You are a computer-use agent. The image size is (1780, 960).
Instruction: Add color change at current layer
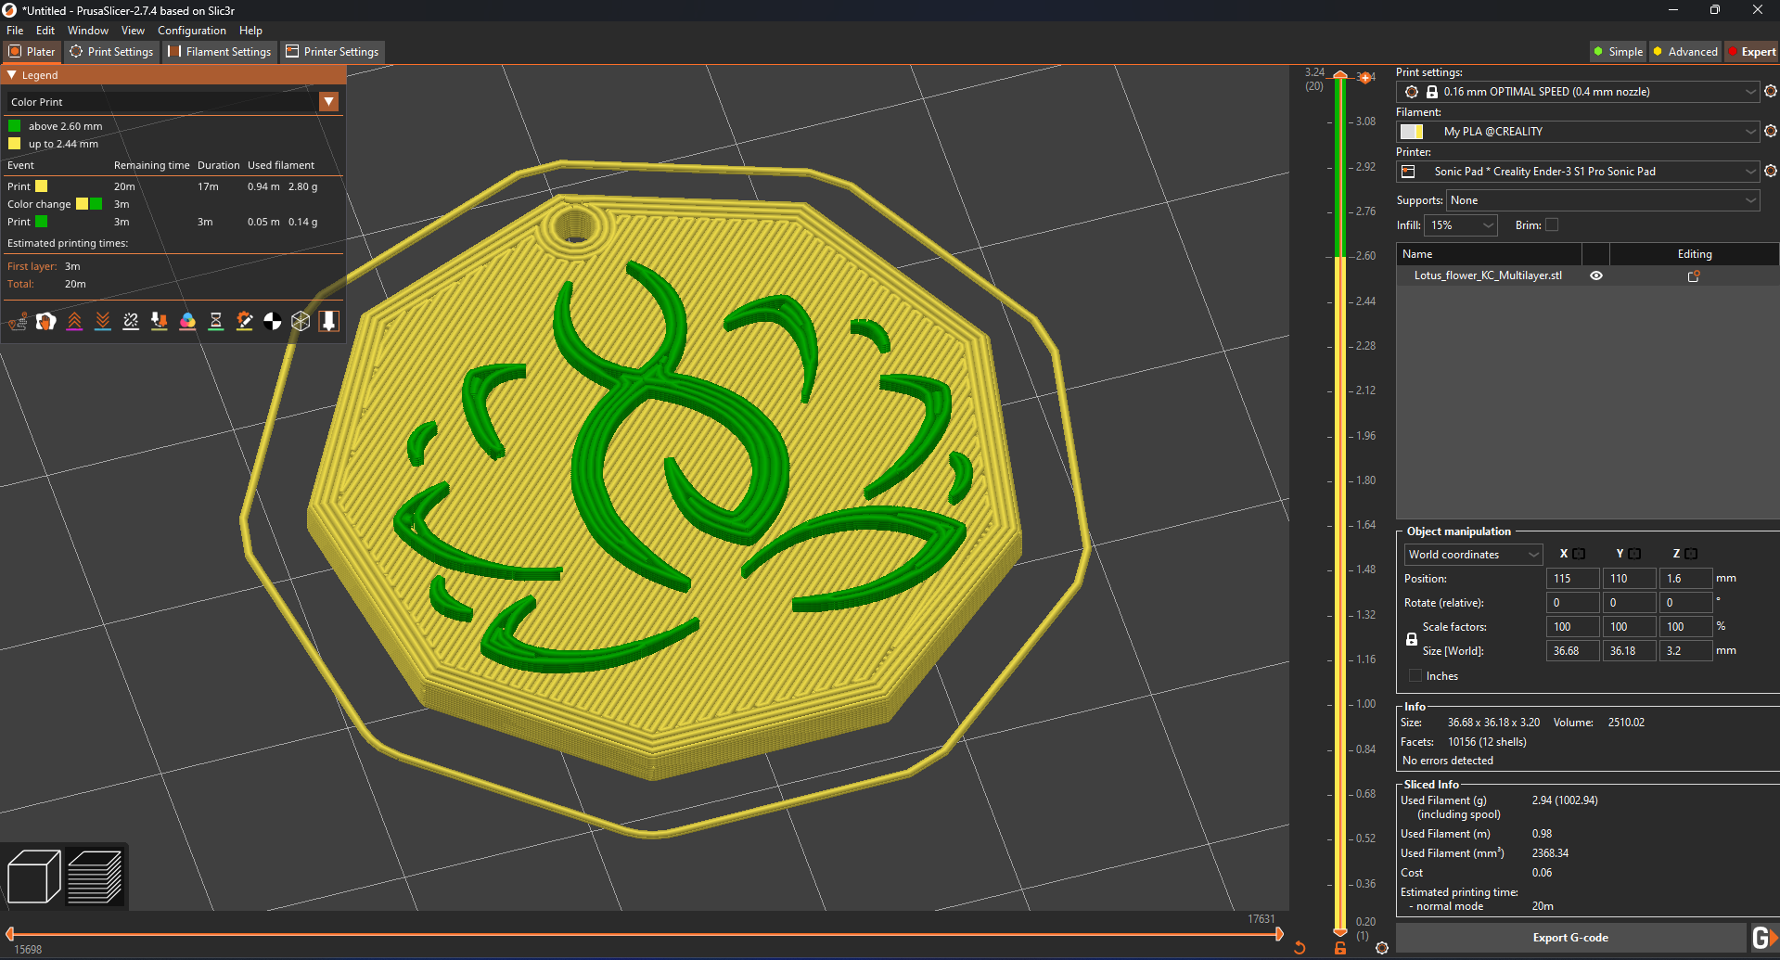pos(1365,77)
